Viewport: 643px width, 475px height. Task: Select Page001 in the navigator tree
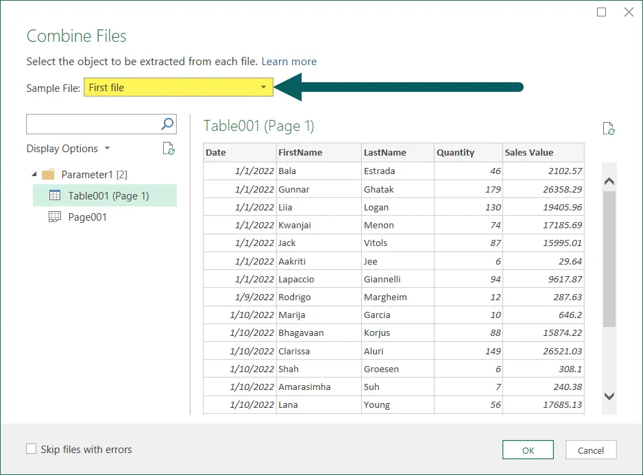click(87, 217)
